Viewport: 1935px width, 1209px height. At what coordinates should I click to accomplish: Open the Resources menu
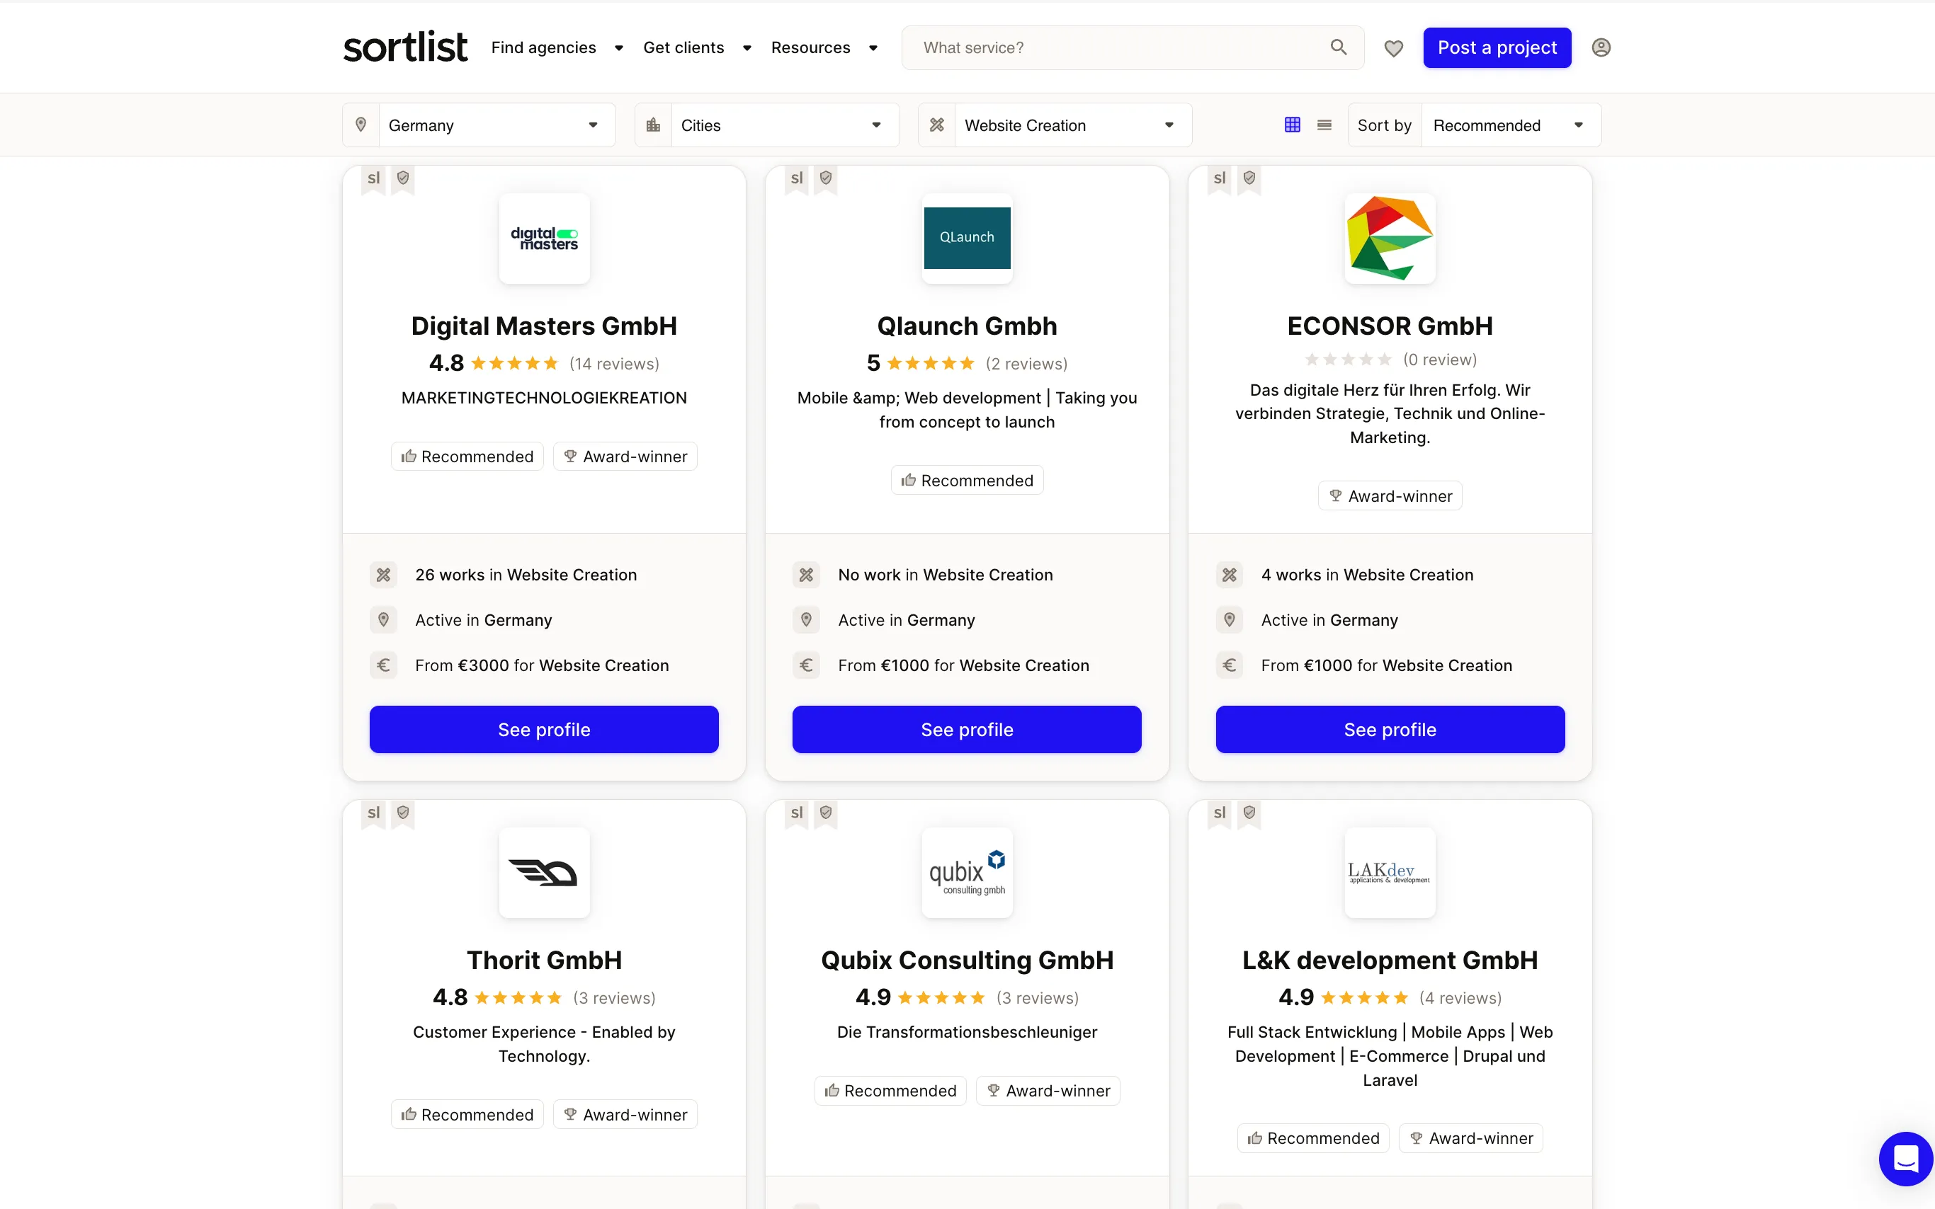[x=810, y=47]
